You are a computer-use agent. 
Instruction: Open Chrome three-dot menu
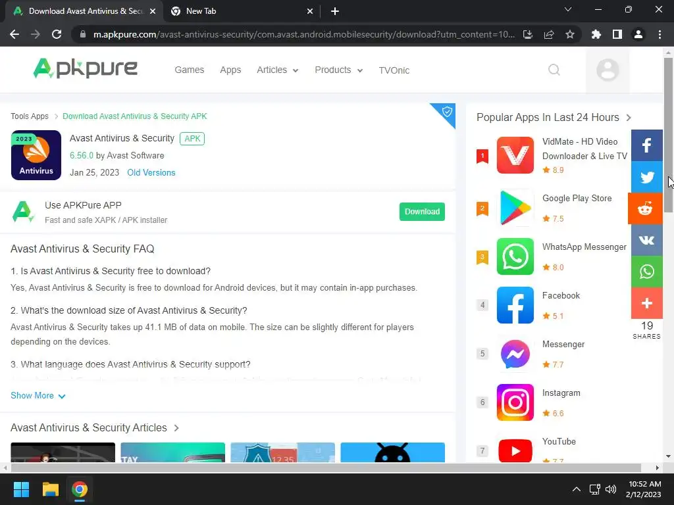coord(660,34)
